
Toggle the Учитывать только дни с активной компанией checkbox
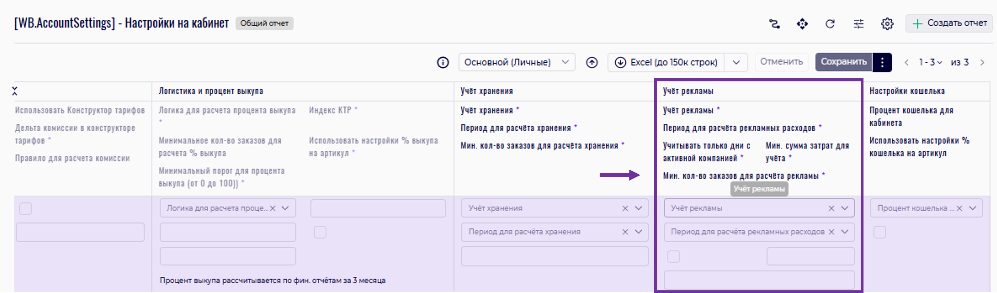[674, 256]
